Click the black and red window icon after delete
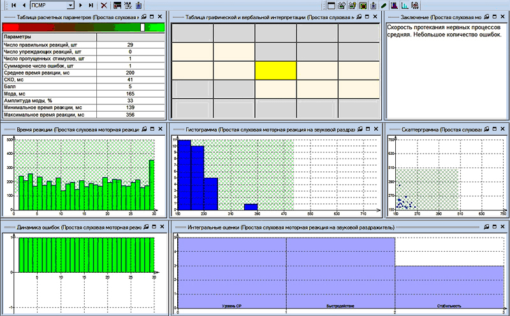 pyautogui.click(x=117, y=5)
